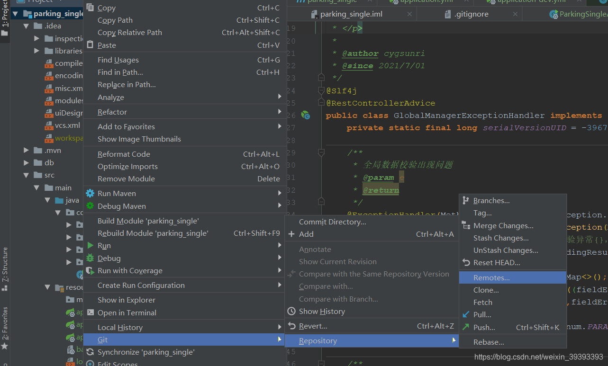Click the blue Pull arrow icon
The width and height of the screenshot is (608, 366).
pos(466,314)
